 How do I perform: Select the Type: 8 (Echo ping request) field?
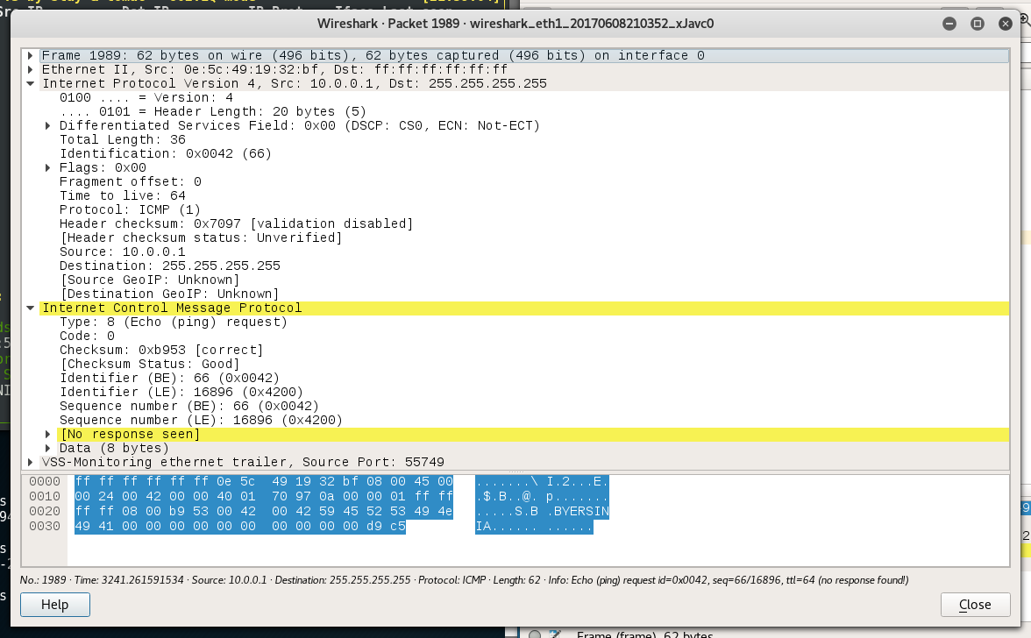pos(174,322)
